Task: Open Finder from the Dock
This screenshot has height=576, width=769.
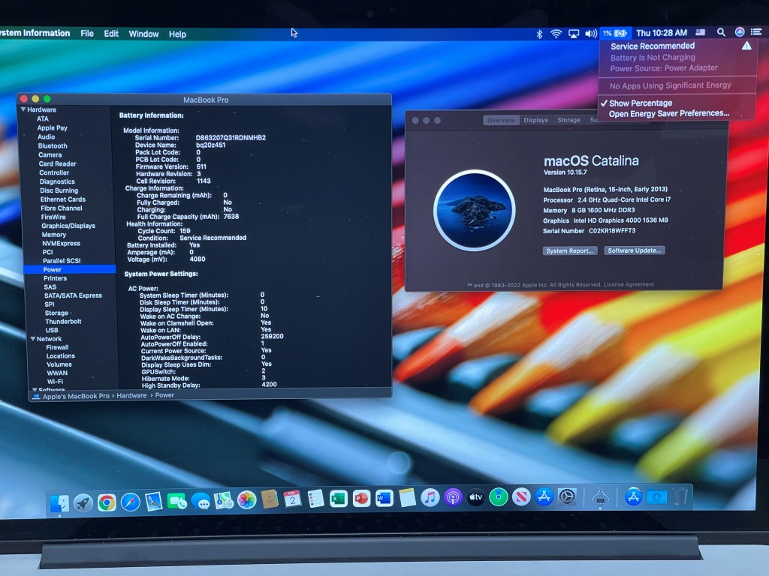Action: (60, 502)
